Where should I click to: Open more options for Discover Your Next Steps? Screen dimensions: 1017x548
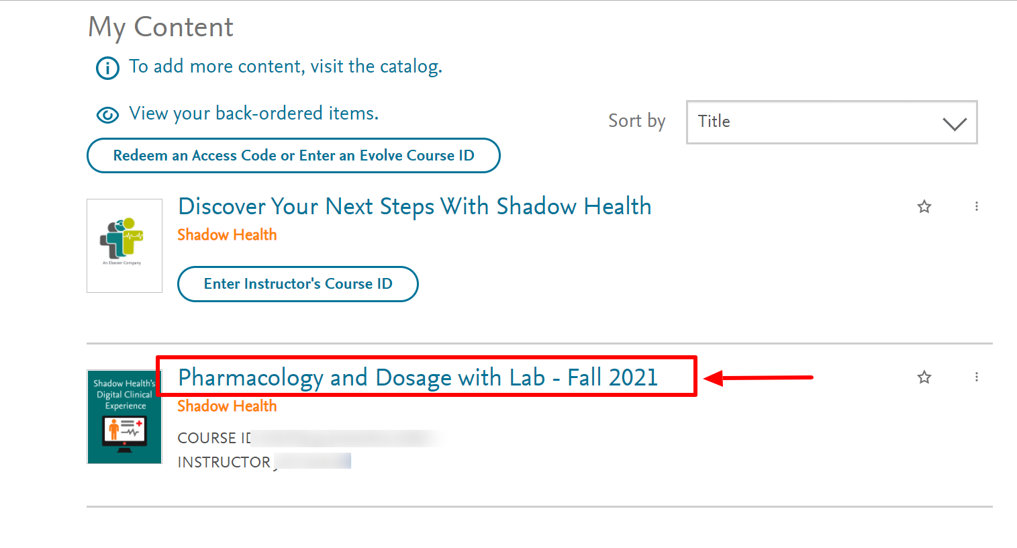point(976,207)
